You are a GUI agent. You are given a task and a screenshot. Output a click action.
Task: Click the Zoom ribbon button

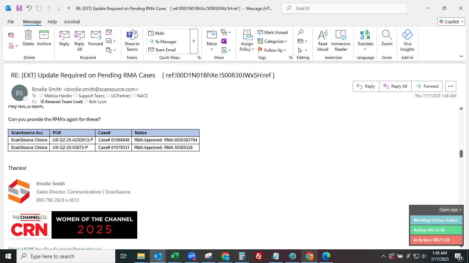(x=387, y=38)
